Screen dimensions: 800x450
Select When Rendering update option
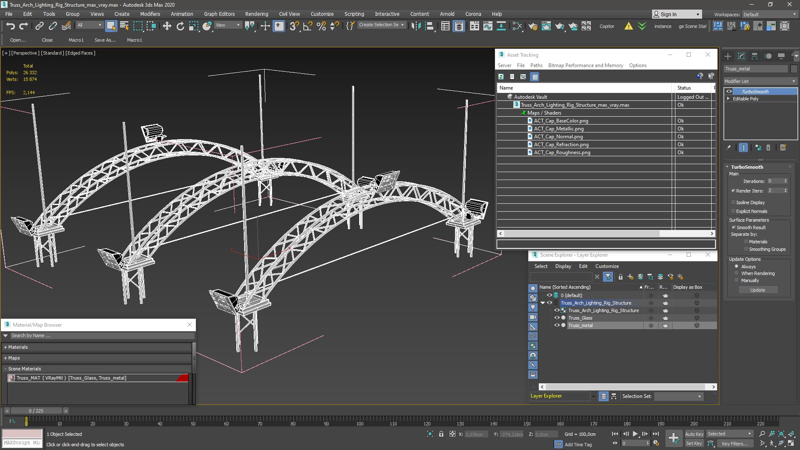click(736, 273)
